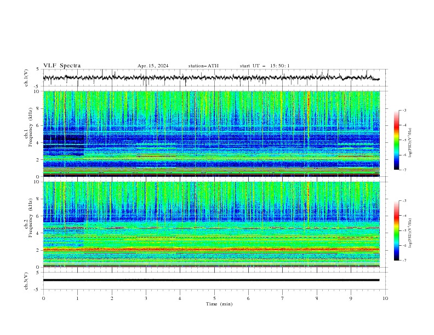Click time axis tick label "4"
434x335 pixels.
(x=180, y=298)
